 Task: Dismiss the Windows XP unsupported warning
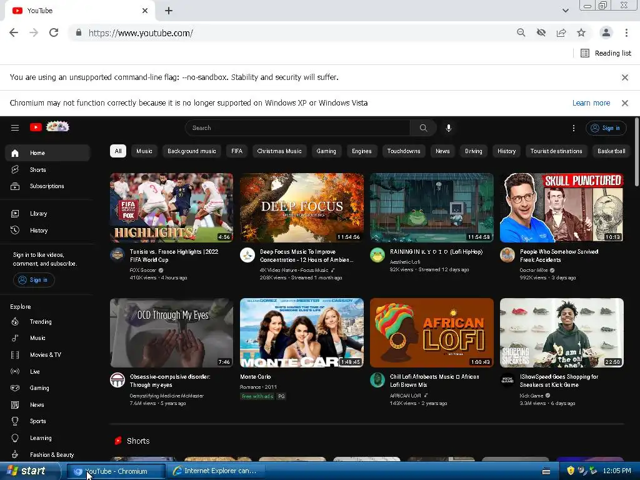(624, 103)
